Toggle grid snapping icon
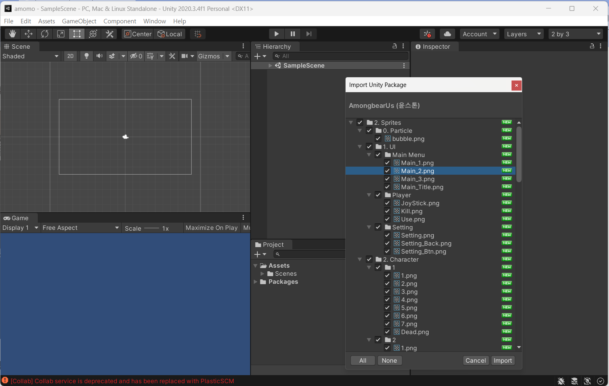This screenshot has height=386, width=609. (198, 34)
